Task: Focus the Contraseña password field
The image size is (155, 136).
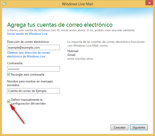Action: pyautogui.click(x=33, y=69)
